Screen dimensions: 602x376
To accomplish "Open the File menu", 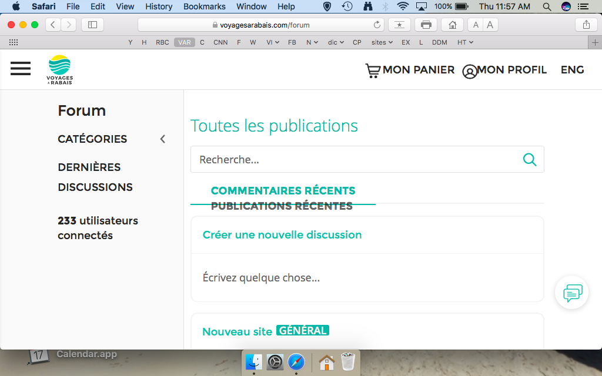I will (x=73, y=6).
